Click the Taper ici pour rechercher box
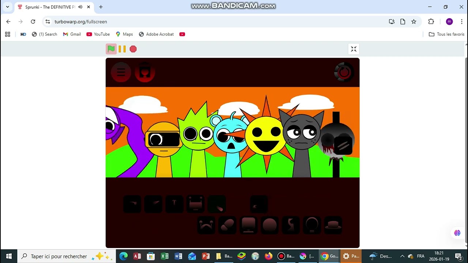 (67, 256)
